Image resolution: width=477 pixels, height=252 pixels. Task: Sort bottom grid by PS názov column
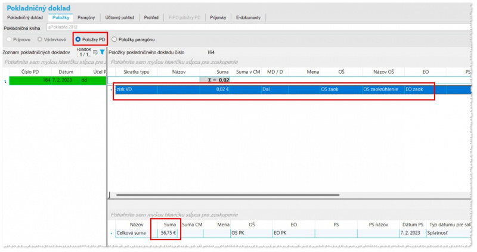[x=379, y=225]
